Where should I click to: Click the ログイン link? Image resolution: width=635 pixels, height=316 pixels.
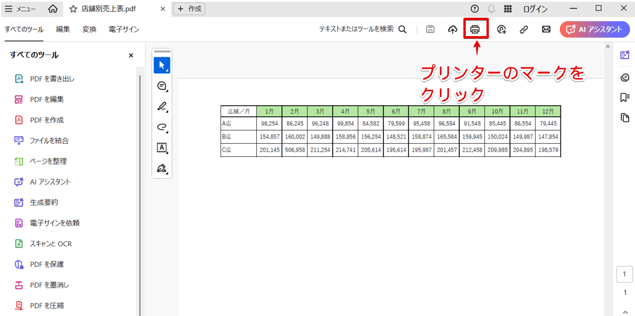pos(536,9)
